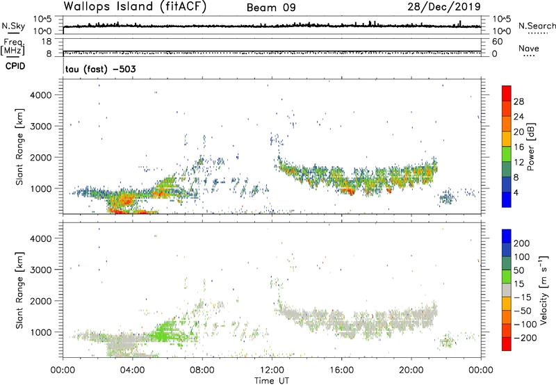The image size is (556, 385).
Task: Click the red bottom of the velocity colorbar
Action: tap(507, 344)
